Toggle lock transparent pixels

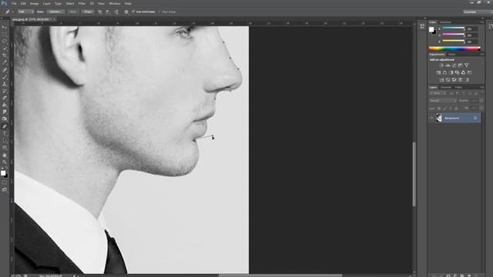(x=439, y=108)
